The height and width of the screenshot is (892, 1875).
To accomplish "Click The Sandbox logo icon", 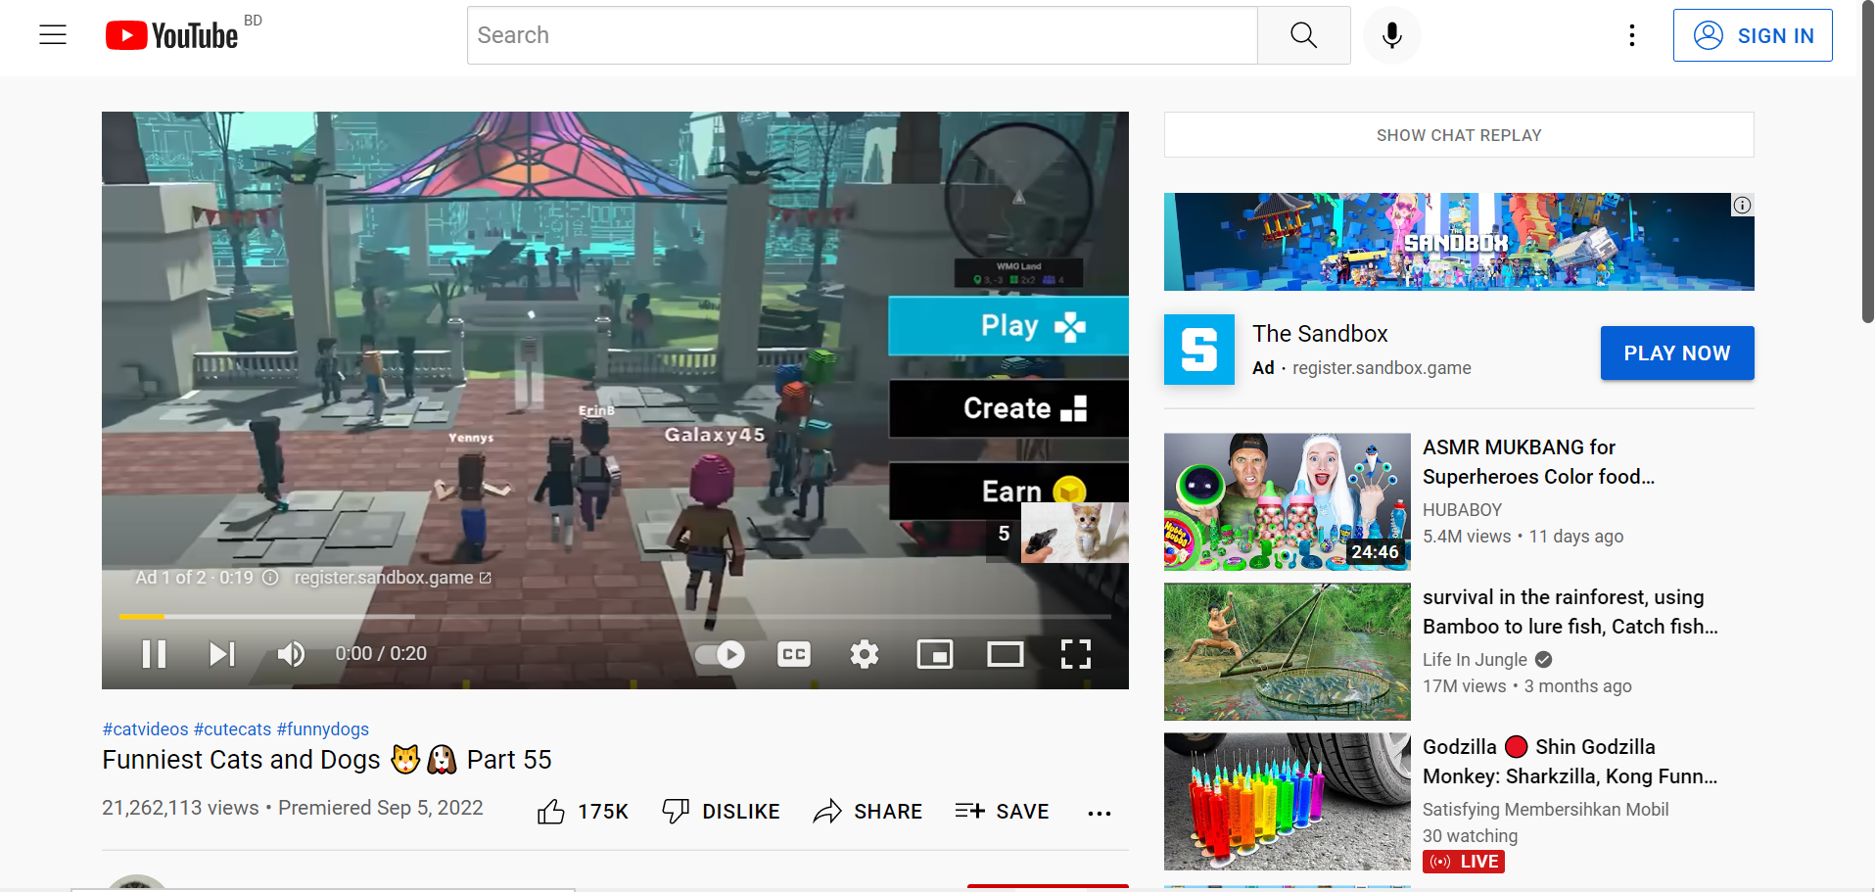I will [1199, 350].
